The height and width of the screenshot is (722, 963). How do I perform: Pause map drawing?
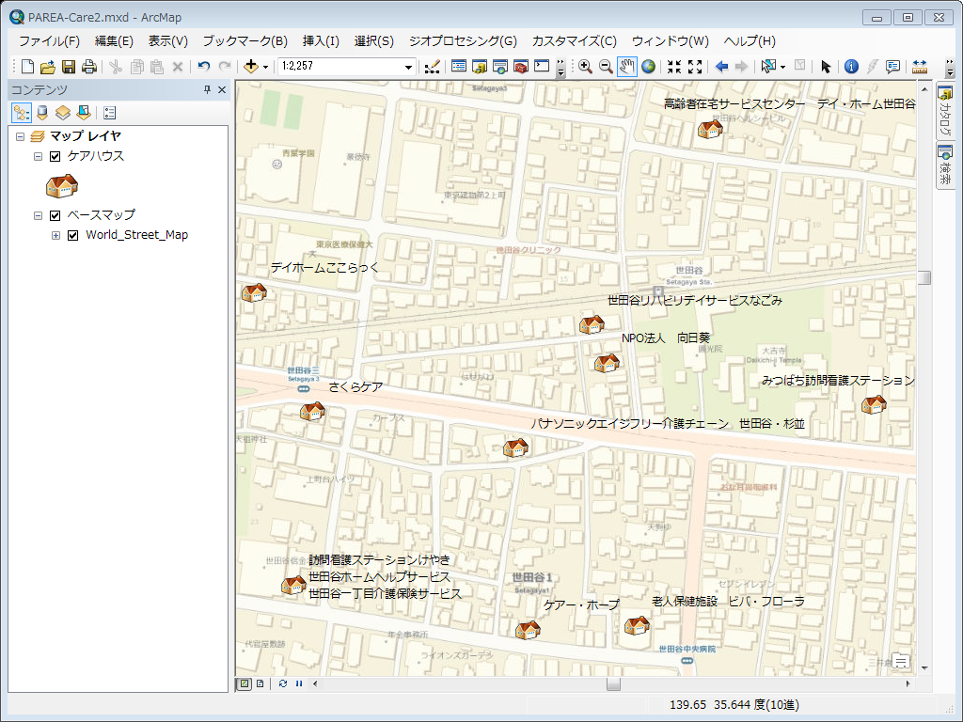coord(299,683)
